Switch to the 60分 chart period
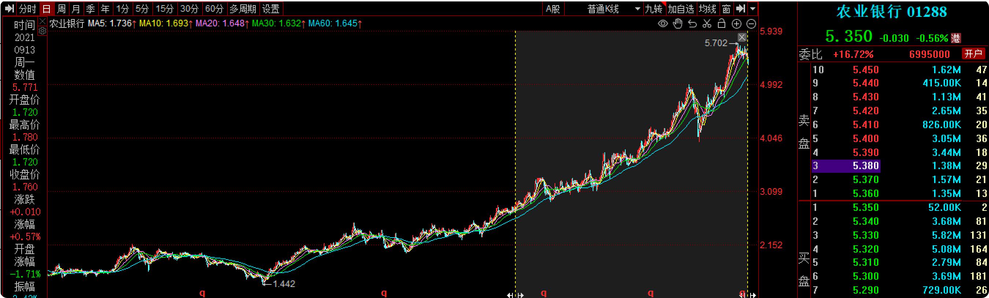989x298 pixels. point(214,8)
